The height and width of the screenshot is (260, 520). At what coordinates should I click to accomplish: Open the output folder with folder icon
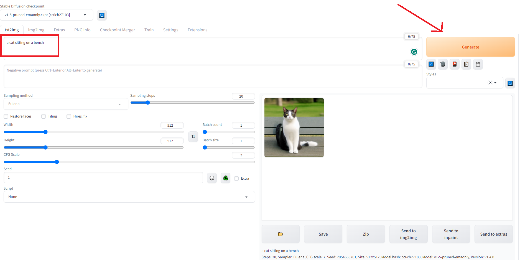click(281, 234)
